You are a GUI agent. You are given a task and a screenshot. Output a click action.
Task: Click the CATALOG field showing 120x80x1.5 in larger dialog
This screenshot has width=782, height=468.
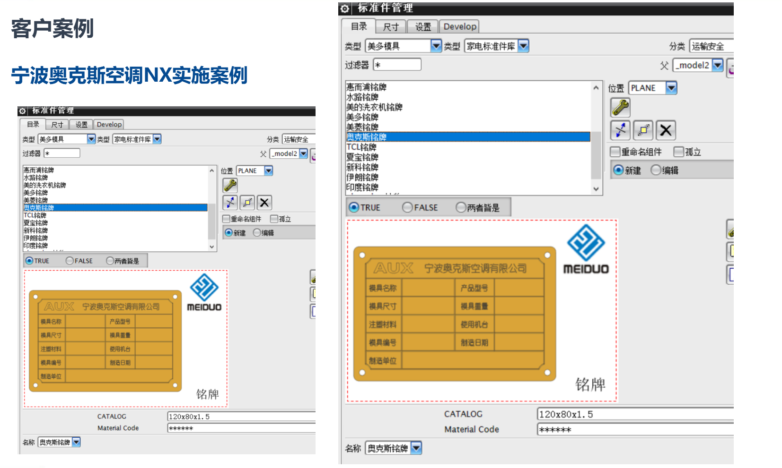coord(634,414)
